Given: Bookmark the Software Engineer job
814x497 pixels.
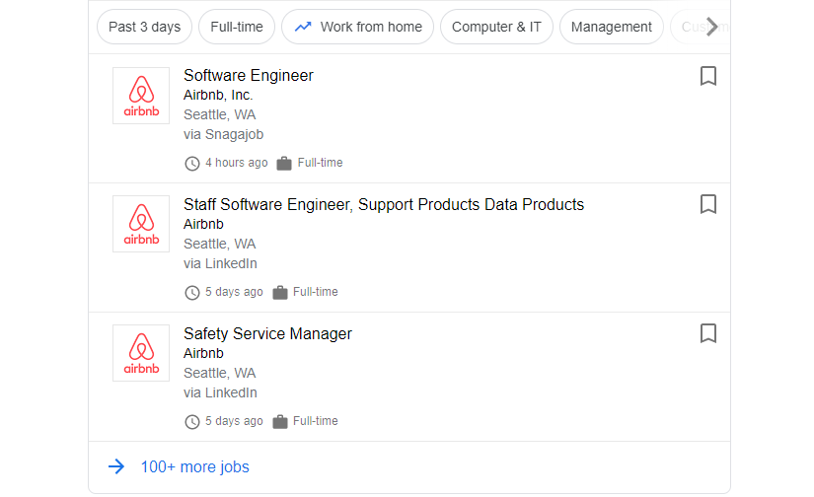Looking at the screenshot, I should coord(707,76).
